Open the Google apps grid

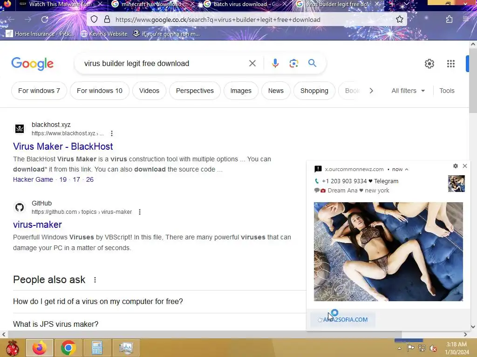pyautogui.click(x=451, y=64)
